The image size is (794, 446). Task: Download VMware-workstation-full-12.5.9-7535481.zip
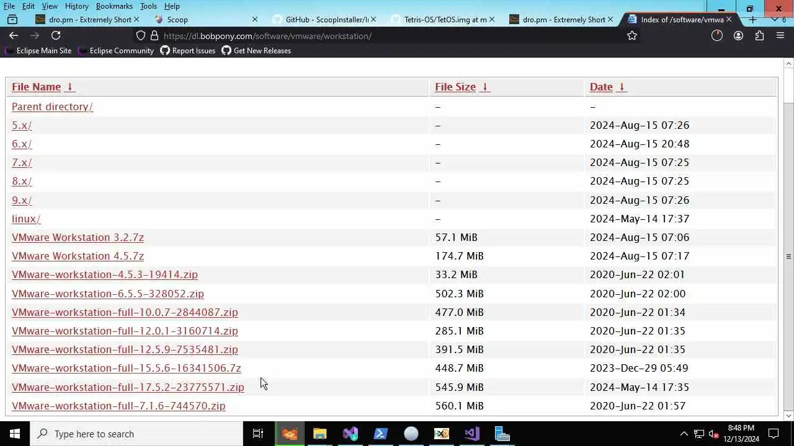(125, 349)
